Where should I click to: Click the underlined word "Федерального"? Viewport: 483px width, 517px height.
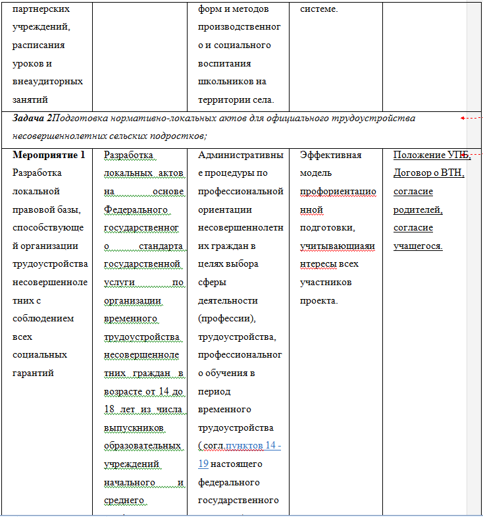coord(136,209)
